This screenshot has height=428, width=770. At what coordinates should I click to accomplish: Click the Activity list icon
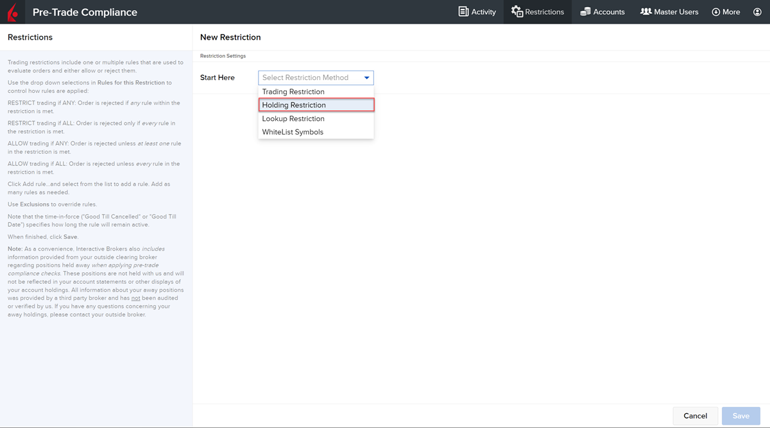(x=463, y=12)
